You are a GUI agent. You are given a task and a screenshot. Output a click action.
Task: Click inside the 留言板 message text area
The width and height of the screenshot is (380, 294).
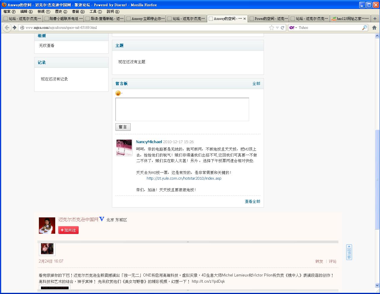182,109
